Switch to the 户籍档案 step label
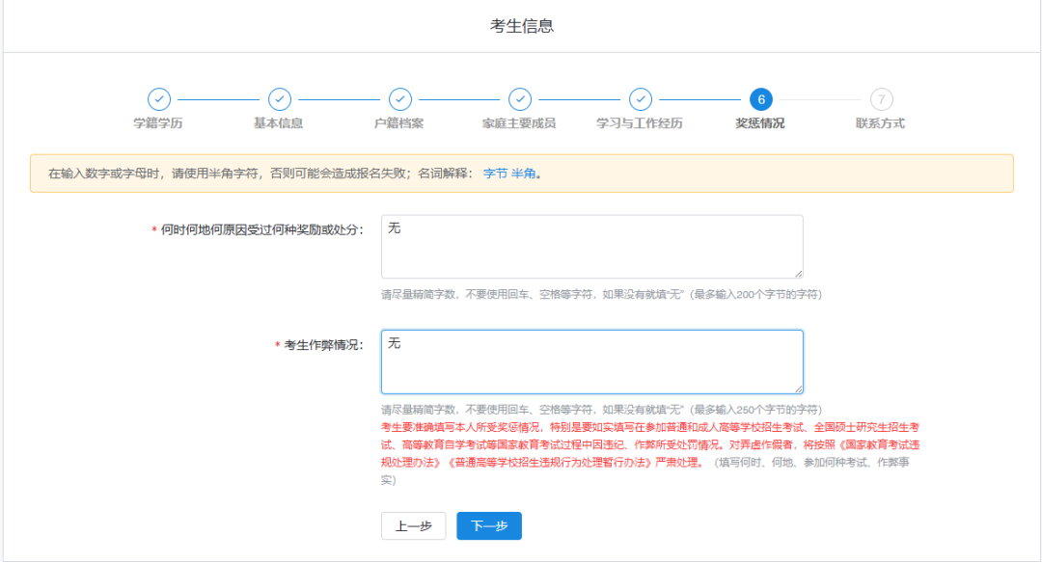 [399, 123]
